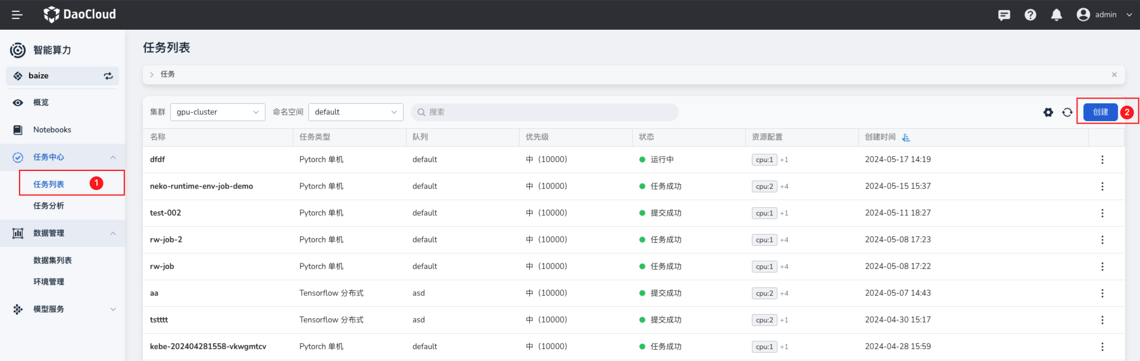Toggle sort order on creation time column
This screenshot has height=361, width=1140.
(906, 137)
